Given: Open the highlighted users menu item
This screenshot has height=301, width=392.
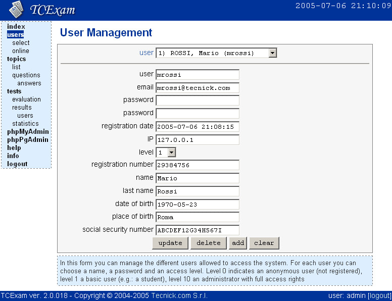Looking at the screenshot, I should 16,35.
